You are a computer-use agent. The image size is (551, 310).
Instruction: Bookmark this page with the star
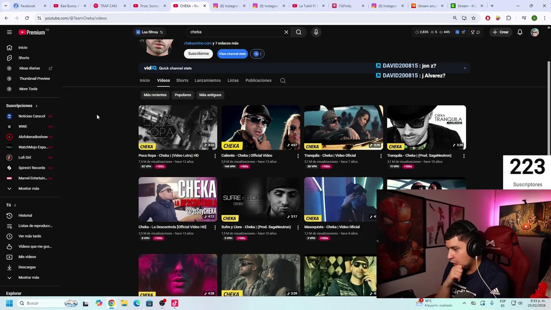(474, 18)
